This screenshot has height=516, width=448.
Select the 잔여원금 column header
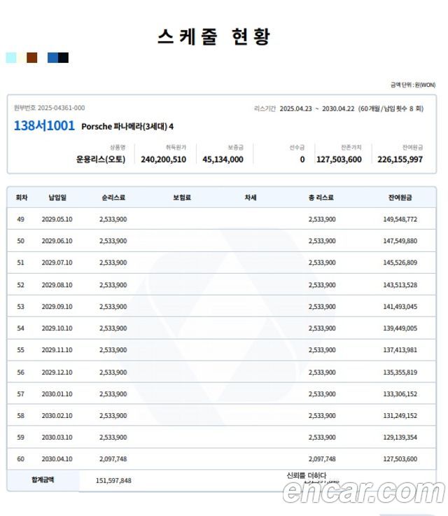point(400,198)
